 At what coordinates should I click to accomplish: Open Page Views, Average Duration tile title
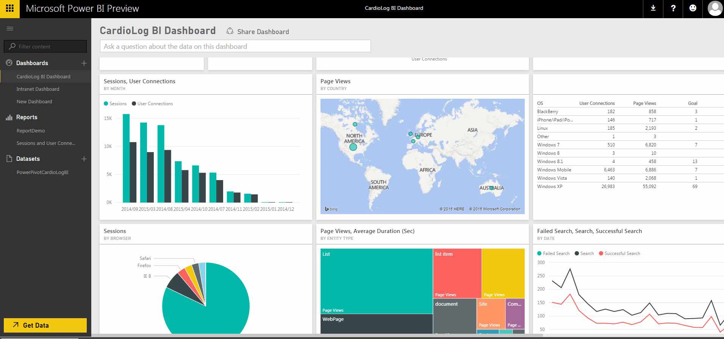[x=367, y=231]
